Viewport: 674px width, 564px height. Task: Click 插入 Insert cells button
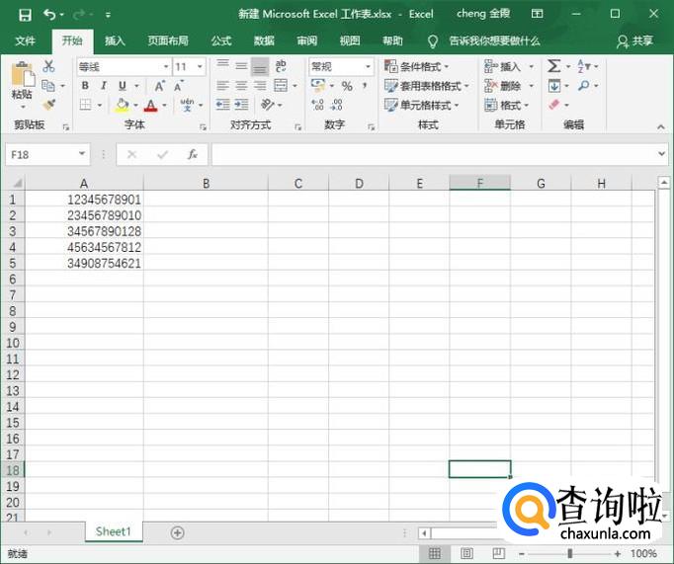(509, 66)
